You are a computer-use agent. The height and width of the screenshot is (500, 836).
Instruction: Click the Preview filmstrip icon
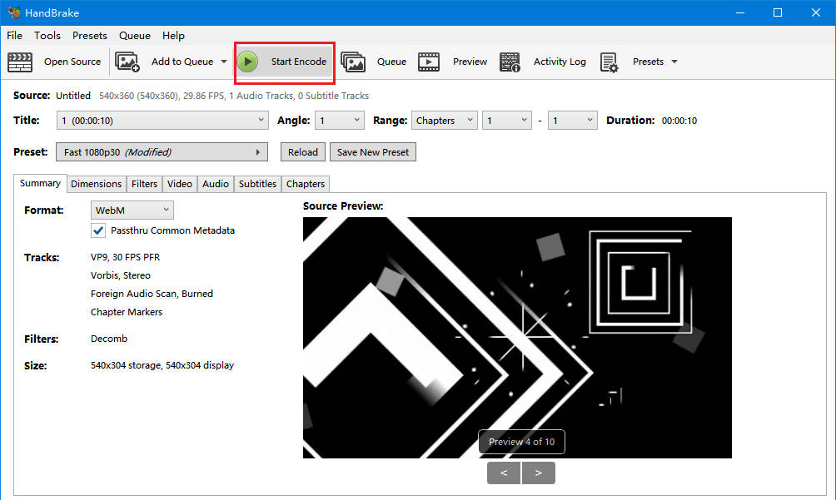(429, 62)
